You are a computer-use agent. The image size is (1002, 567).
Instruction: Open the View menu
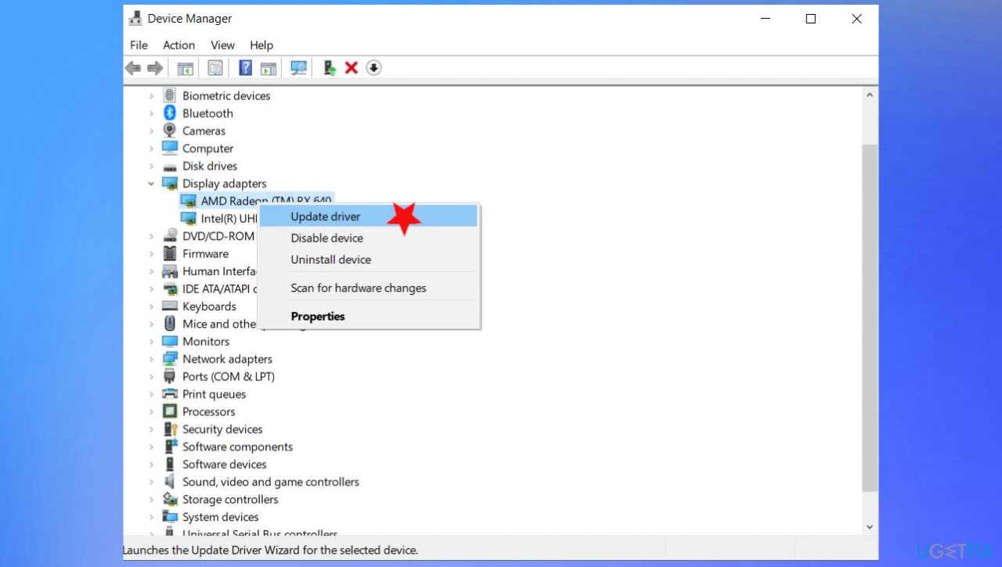222,45
